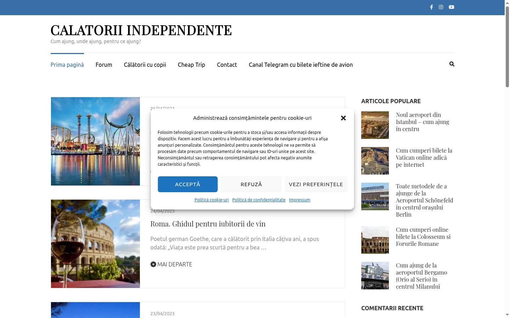Open the Impressum link
This screenshot has height=318, width=510.
(x=300, y=200)
